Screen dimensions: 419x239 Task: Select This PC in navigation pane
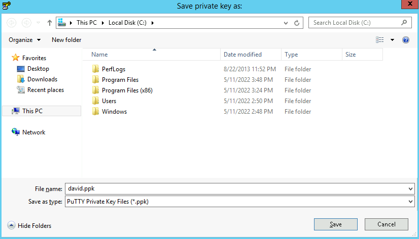[x=32, y=111]
